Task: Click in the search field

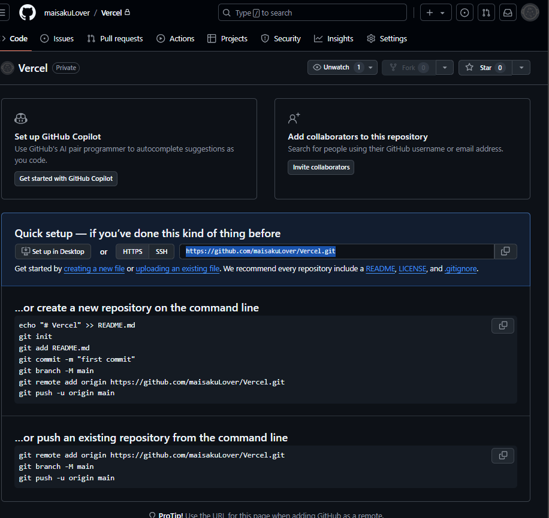Action: (312, 13)
